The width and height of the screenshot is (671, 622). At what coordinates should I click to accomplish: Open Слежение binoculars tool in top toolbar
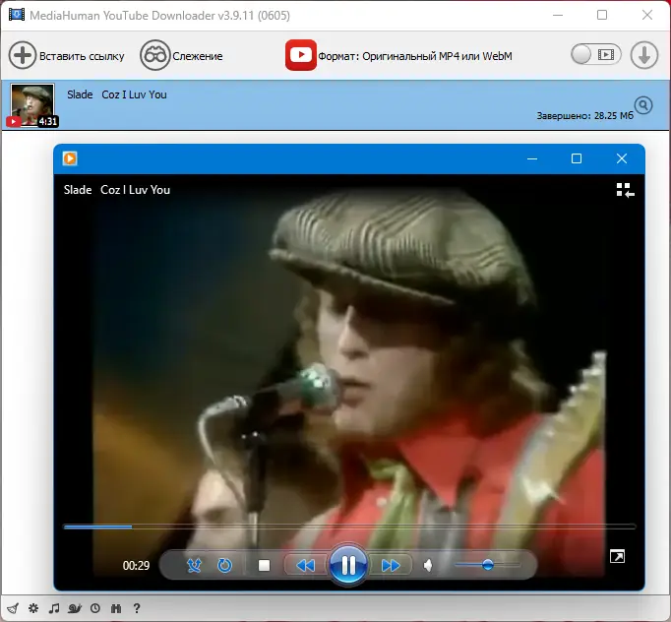coord(154,55)
